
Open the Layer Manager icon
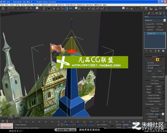tap(137, 9)
